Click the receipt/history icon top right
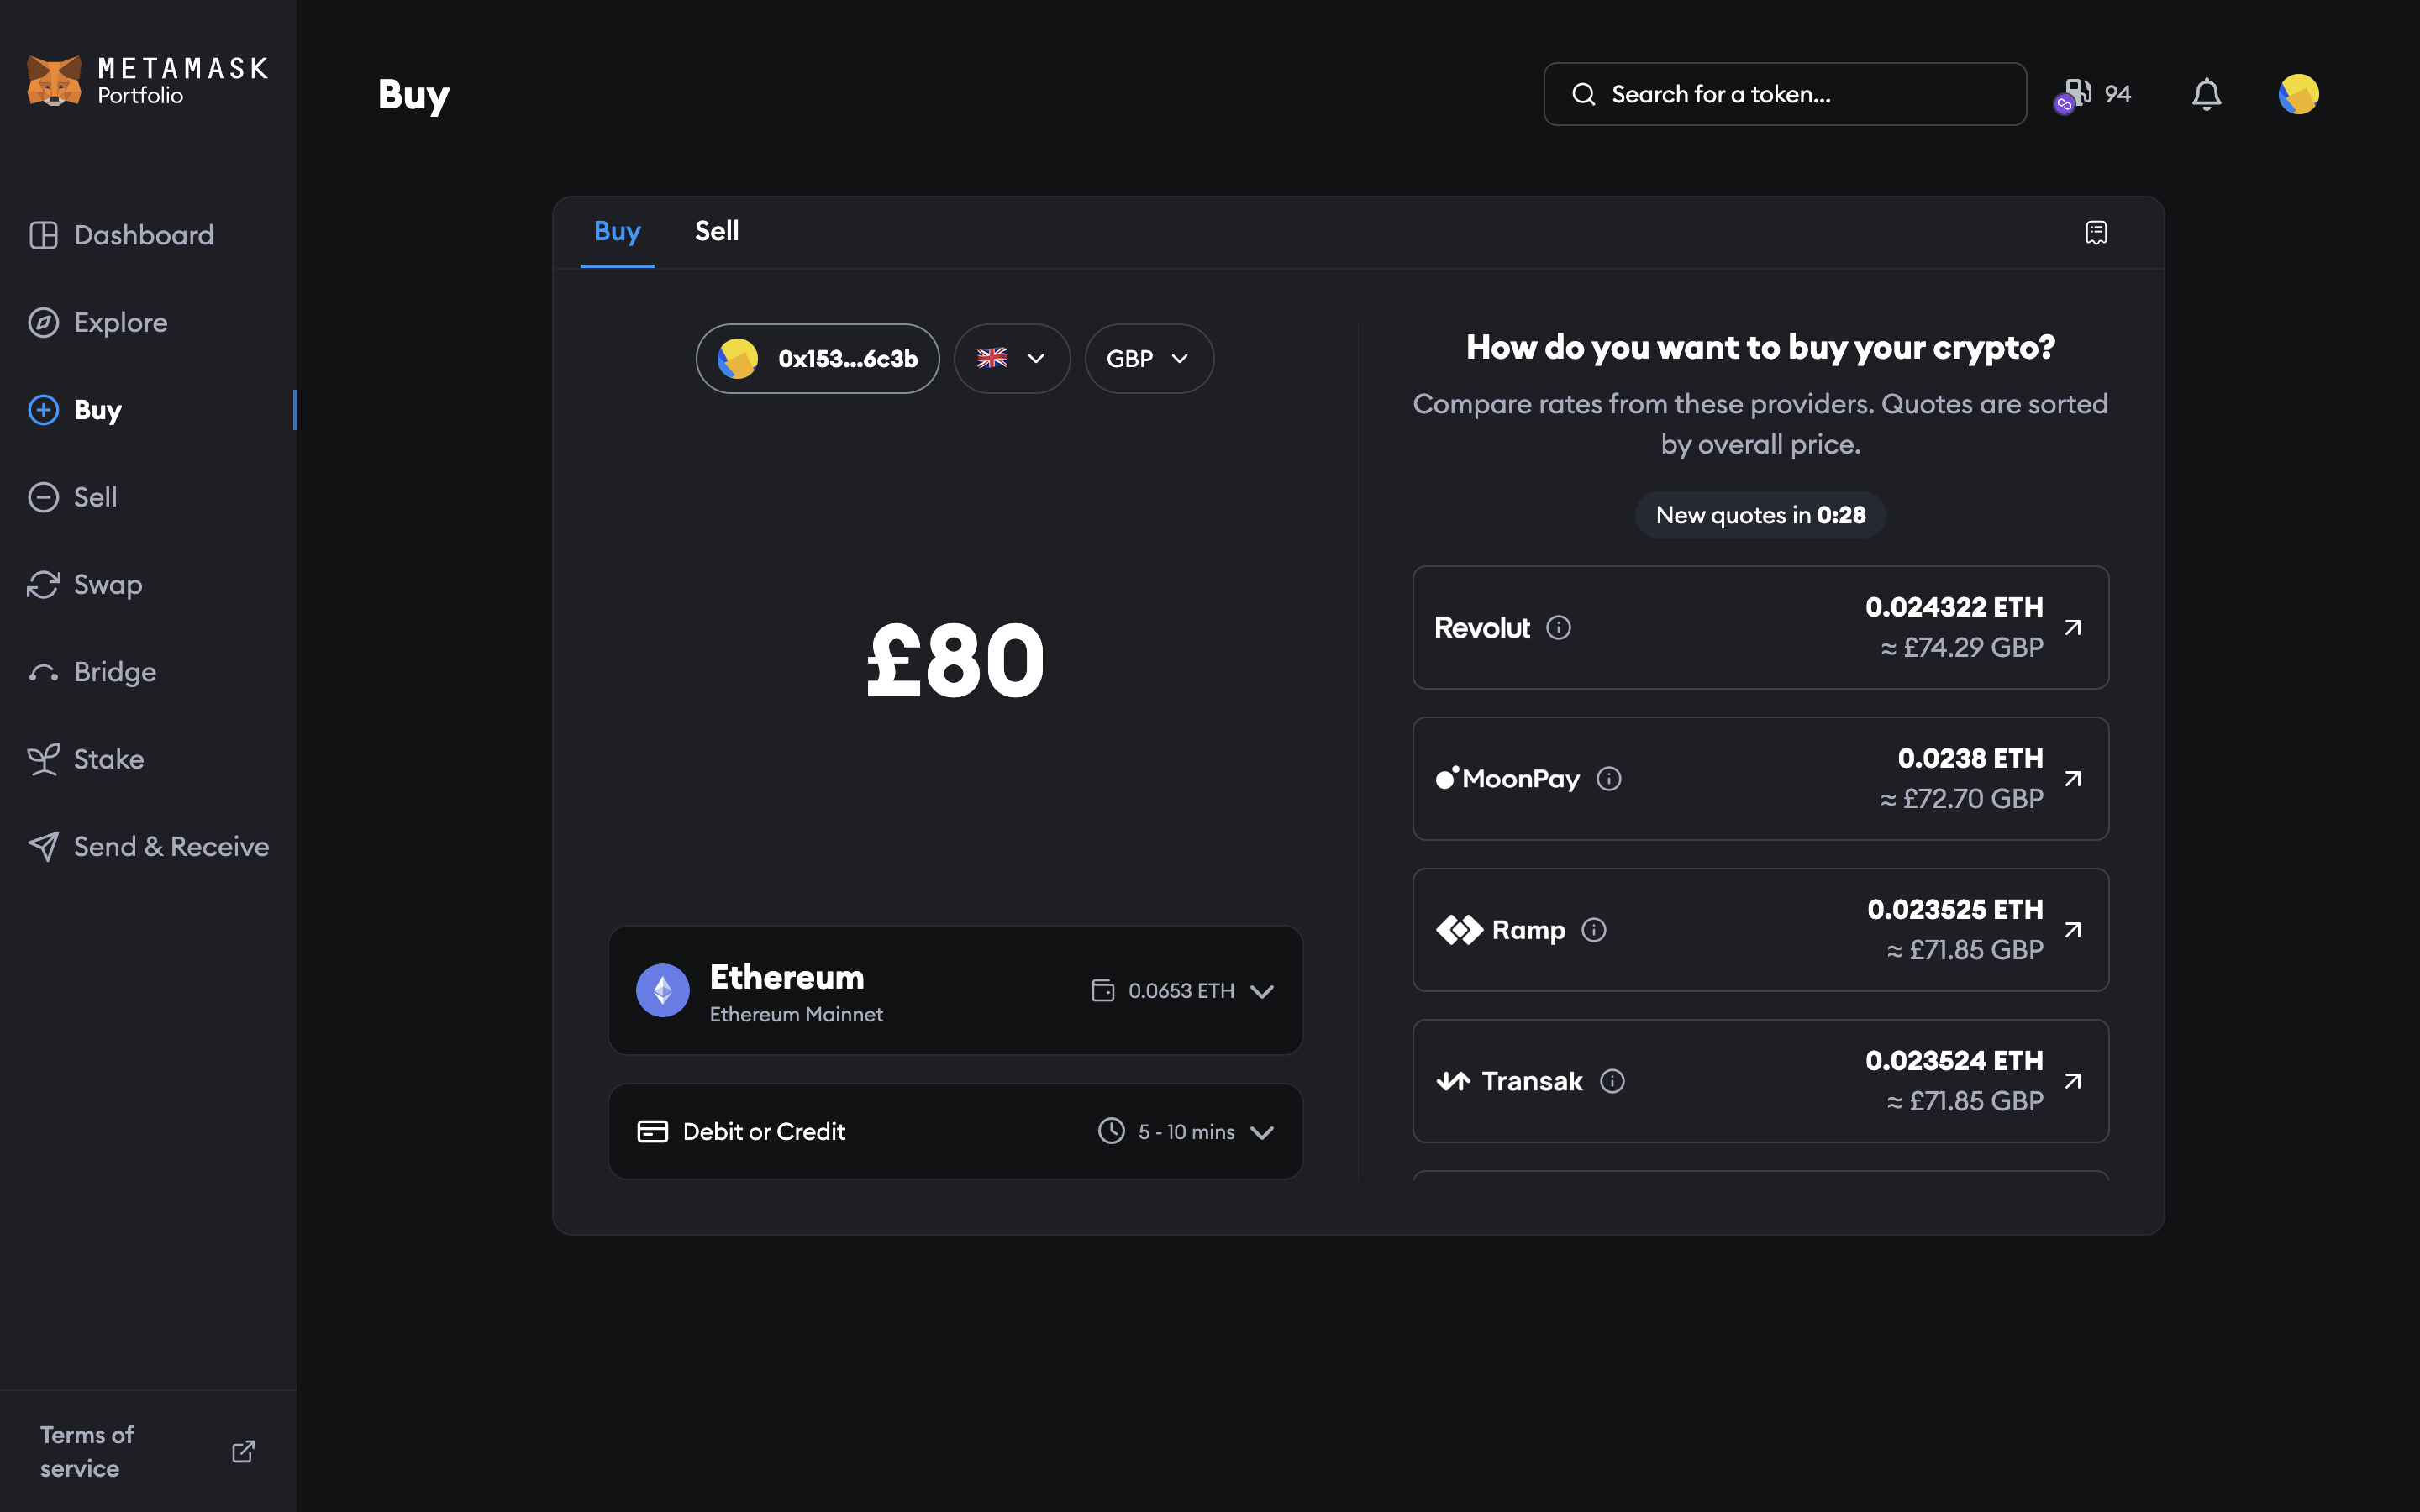The height and width of the screenshot is (1512, 2420). pos(2097,232)
